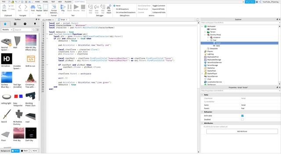Switch to the TEST ribbon tab
Viewport: 281px width, 158px height.
tap(53, 2)
